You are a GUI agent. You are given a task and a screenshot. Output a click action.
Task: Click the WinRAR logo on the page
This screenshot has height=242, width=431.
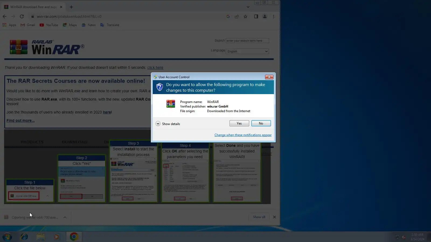tap(47, 47)
